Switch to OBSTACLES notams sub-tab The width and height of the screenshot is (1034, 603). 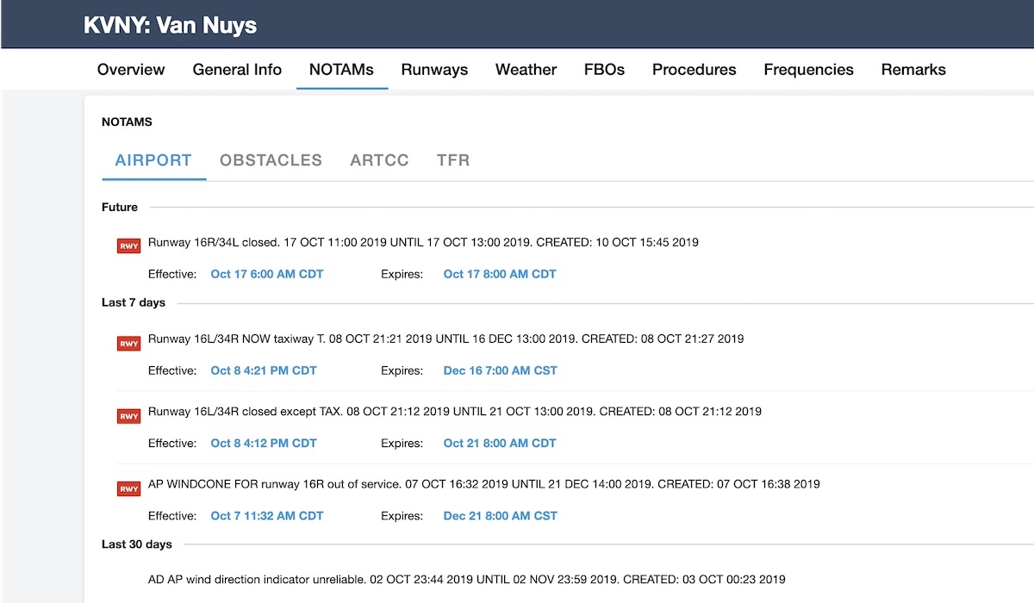pos(271,160)
